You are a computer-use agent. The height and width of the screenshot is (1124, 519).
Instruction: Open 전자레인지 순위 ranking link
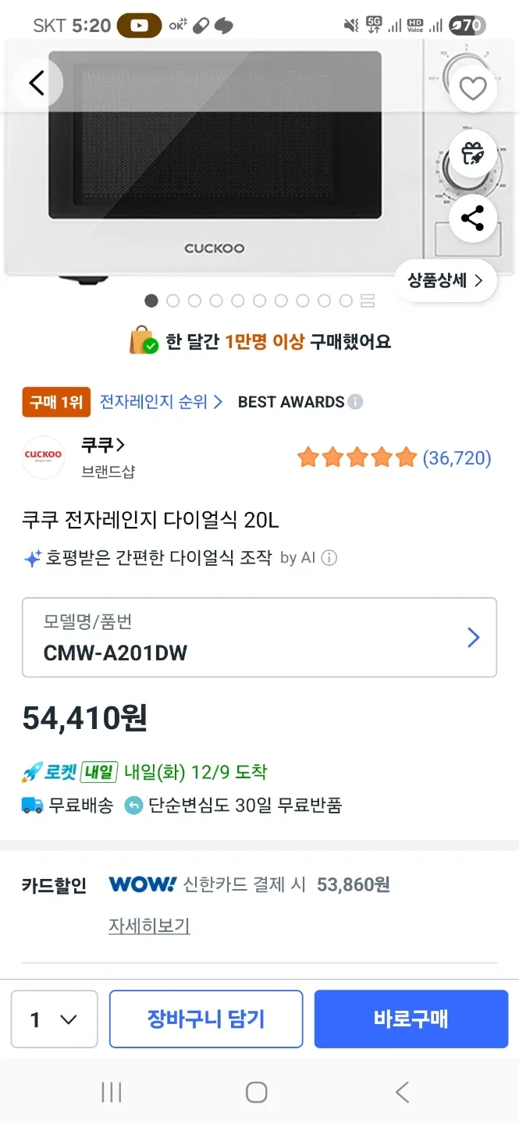161,402
